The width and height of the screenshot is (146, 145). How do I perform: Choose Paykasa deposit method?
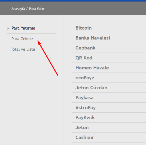click(109, 98)
